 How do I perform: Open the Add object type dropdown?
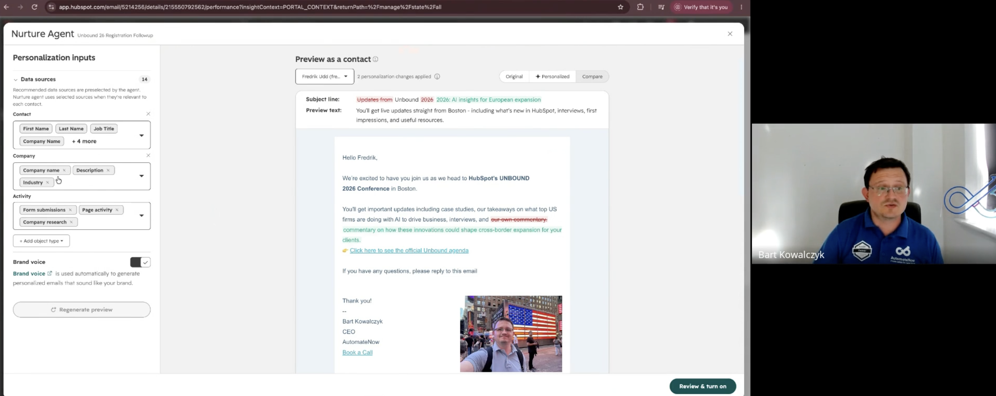pyautogui.click(x=41, y=241)
